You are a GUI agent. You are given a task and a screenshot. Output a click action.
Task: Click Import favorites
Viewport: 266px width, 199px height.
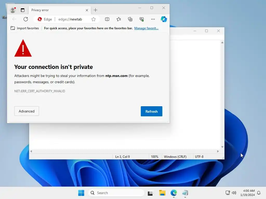pyautogui.click(x=25, y=28)
